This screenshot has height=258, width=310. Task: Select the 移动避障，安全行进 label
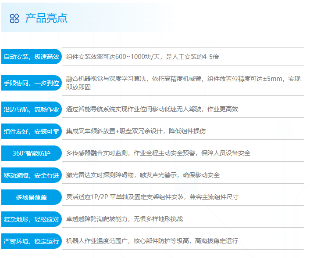click(31, 175)
